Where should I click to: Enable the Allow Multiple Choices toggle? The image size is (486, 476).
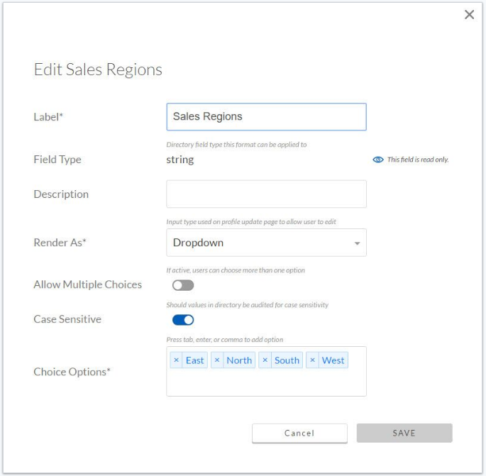click(183, 285)
